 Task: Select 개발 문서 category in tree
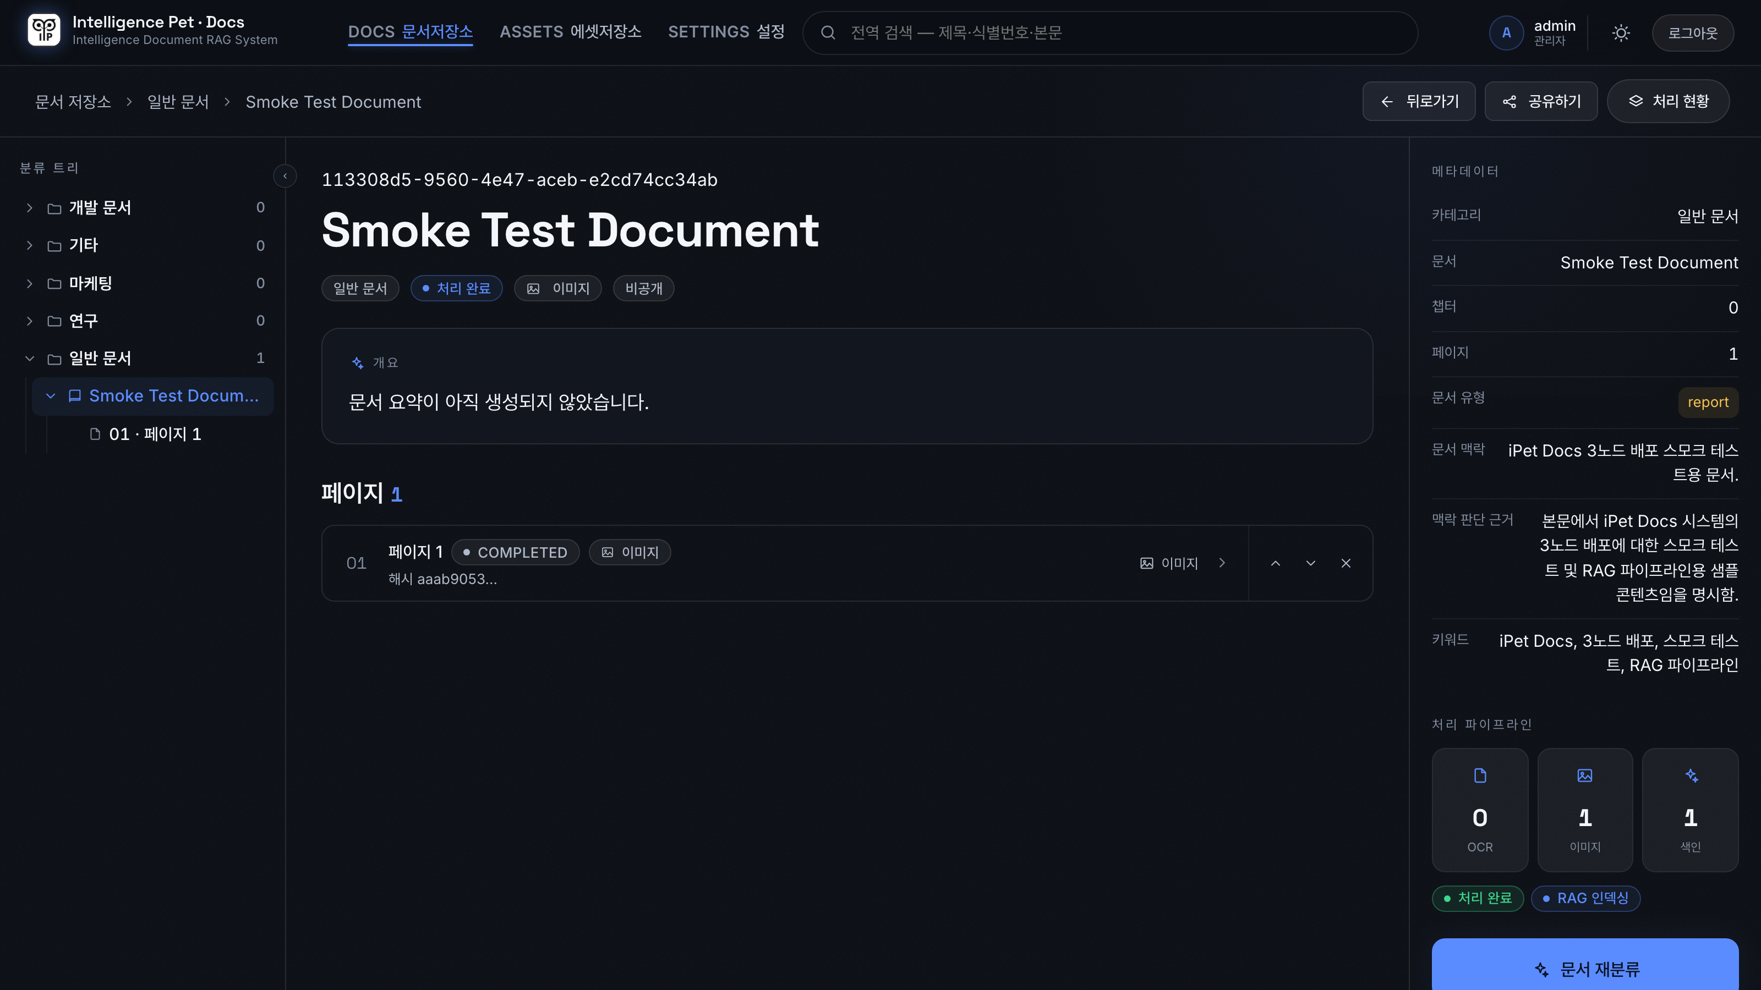click(100, 208)
